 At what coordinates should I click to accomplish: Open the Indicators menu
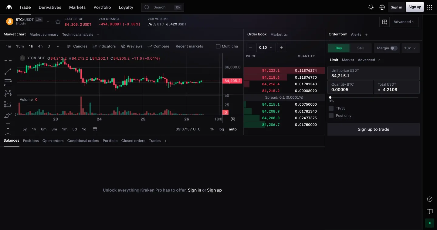(x=104, y=46)
